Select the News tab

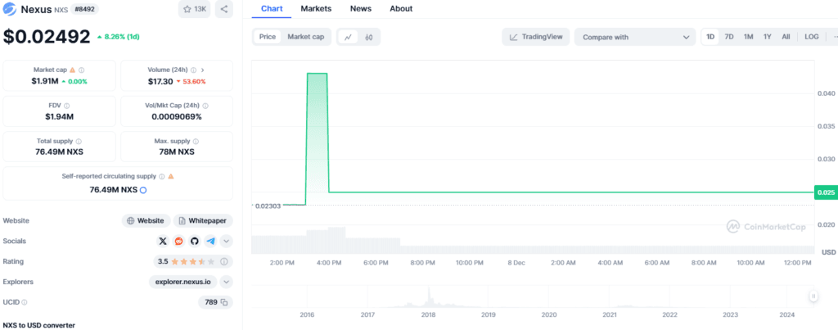coord(361,8)
